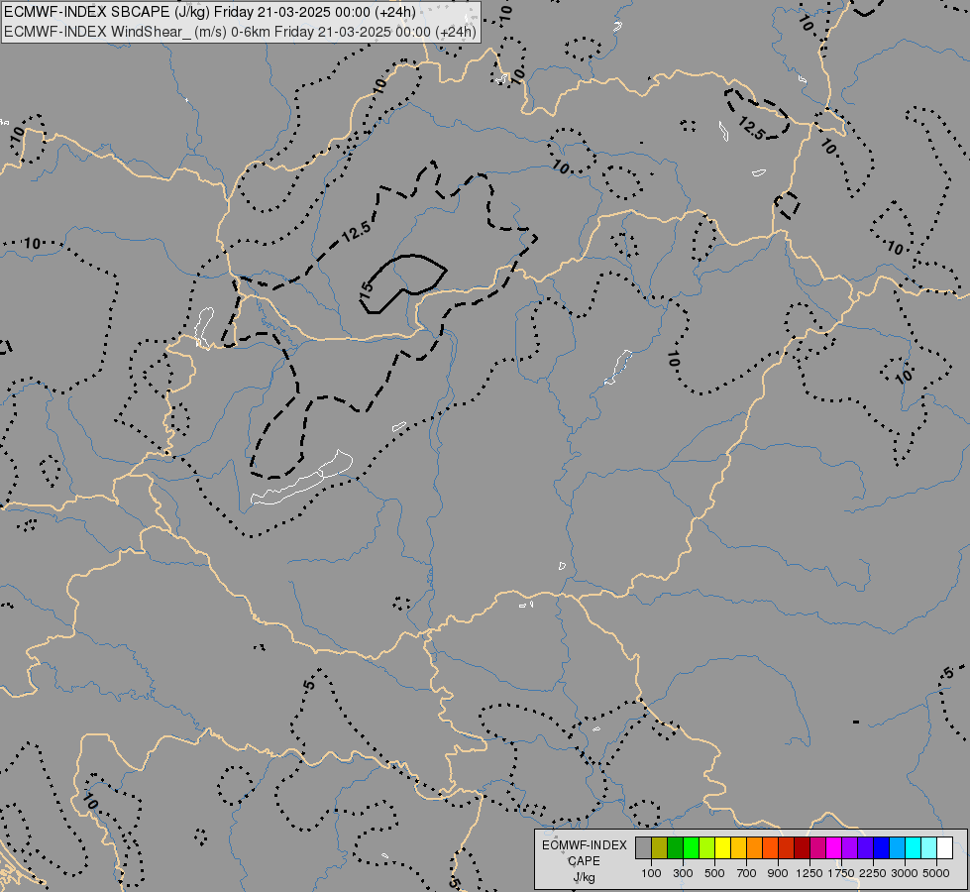970x892 pixels.
Task: Click the legend value 100
Action: [651, 873]
